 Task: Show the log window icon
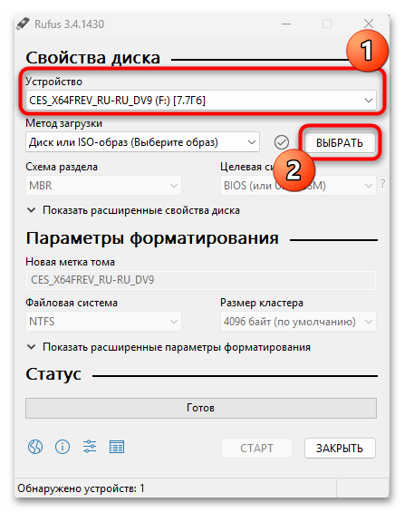[x=117, y=447]
